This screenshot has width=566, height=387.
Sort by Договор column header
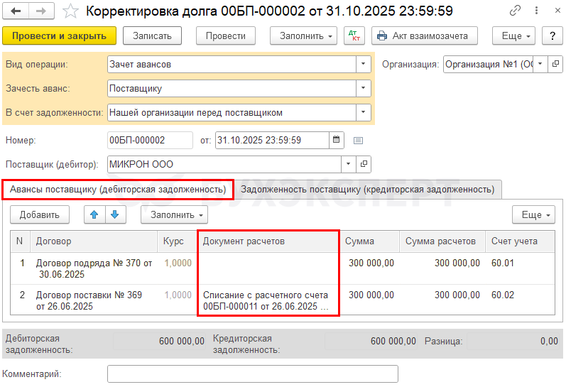[x=94, y=241]
